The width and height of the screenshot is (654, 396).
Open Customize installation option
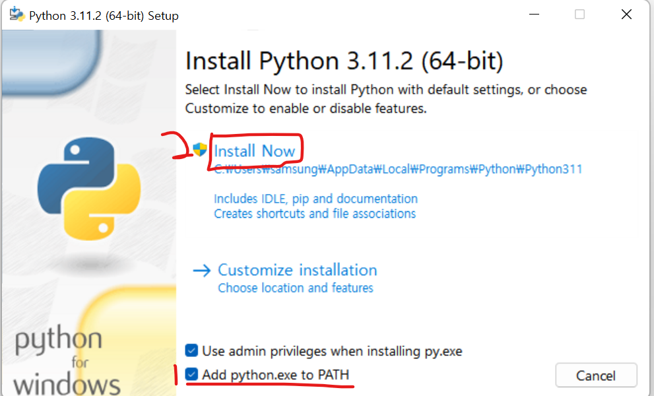[x=298, y=270]
